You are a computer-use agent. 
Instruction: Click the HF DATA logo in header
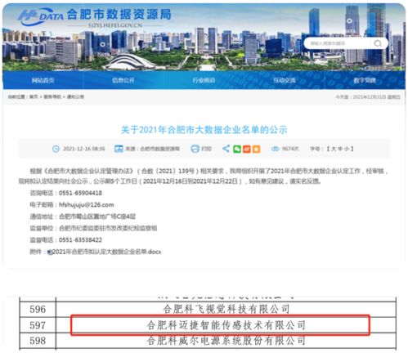pyautogui.click(x=41, y=17)
